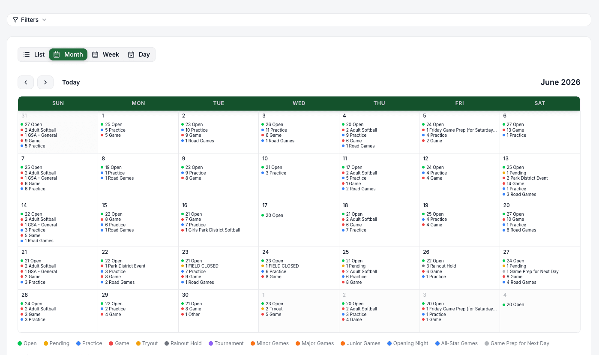
Task: Switch to Week view
Action: coord(105,54)
